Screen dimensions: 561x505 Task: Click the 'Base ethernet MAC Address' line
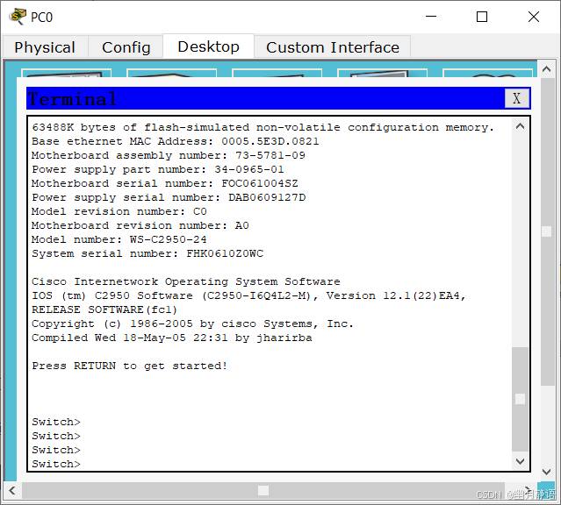pos(176,141)
